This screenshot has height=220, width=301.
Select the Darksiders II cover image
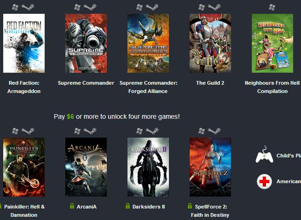coord(148,167)
